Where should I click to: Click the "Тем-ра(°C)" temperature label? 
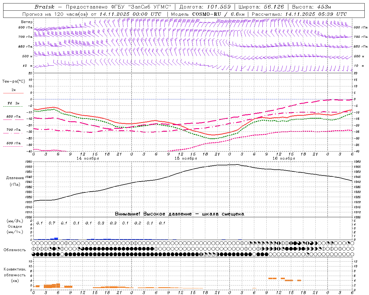[x=14, y=82]
